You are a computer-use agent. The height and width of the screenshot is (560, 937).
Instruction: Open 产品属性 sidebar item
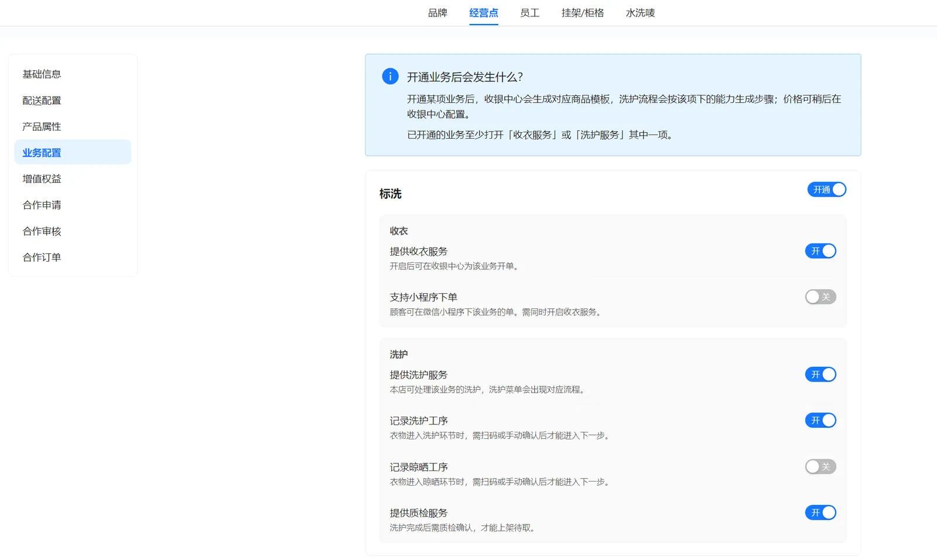[73, 126]
